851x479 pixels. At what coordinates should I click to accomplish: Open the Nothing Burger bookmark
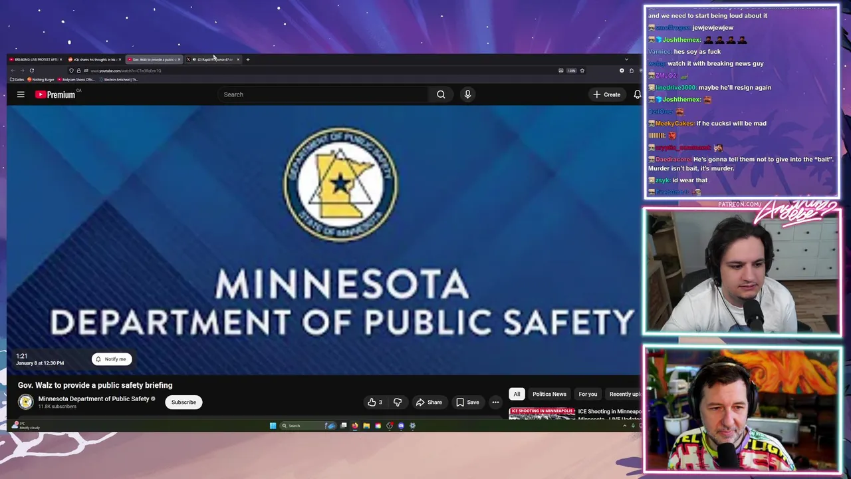41,79
